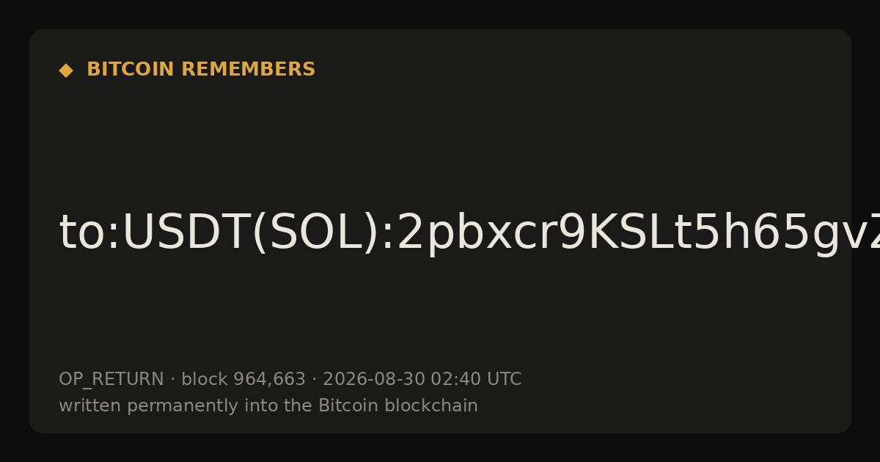Click the time 02:40 in metadata
This screenshot has height=462, width=880.
click(x=455, y=379)
